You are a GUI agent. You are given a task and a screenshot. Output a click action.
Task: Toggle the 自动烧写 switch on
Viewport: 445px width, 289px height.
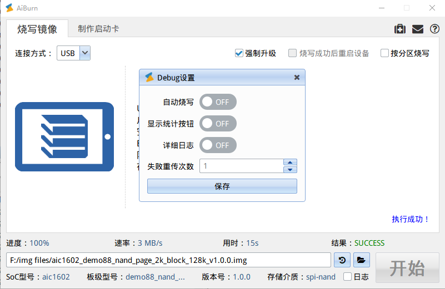point(218,102)
